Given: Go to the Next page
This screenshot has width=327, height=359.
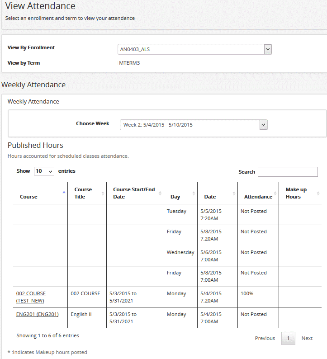Looking at the screenshot, I should coord(307,338).
